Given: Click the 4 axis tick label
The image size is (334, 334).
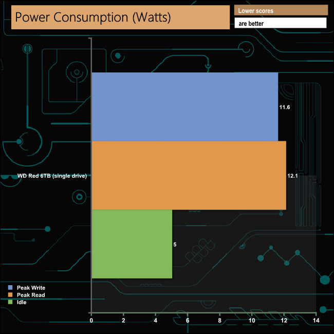Looking at the screenshot, I should point(156,320).
